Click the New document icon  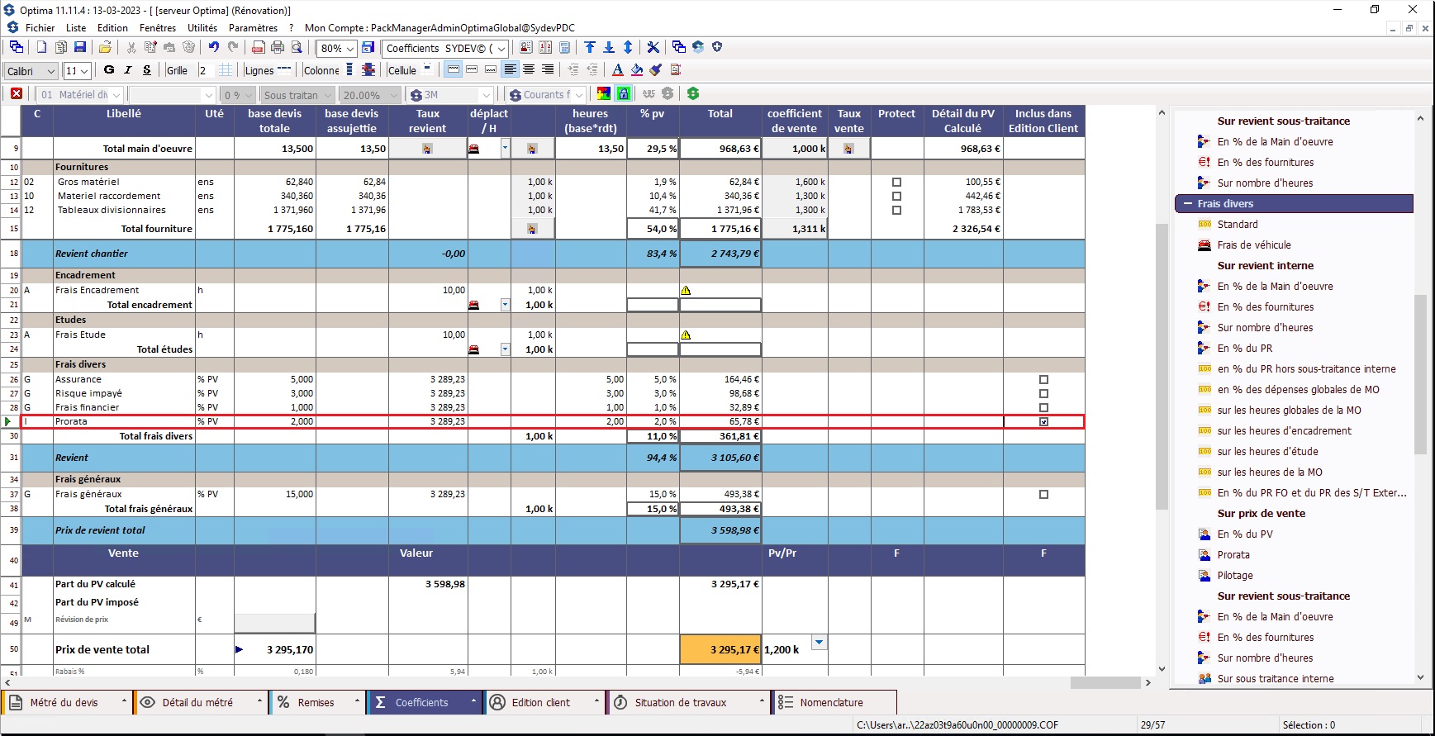pyautogui.click(x=41, y=47)
